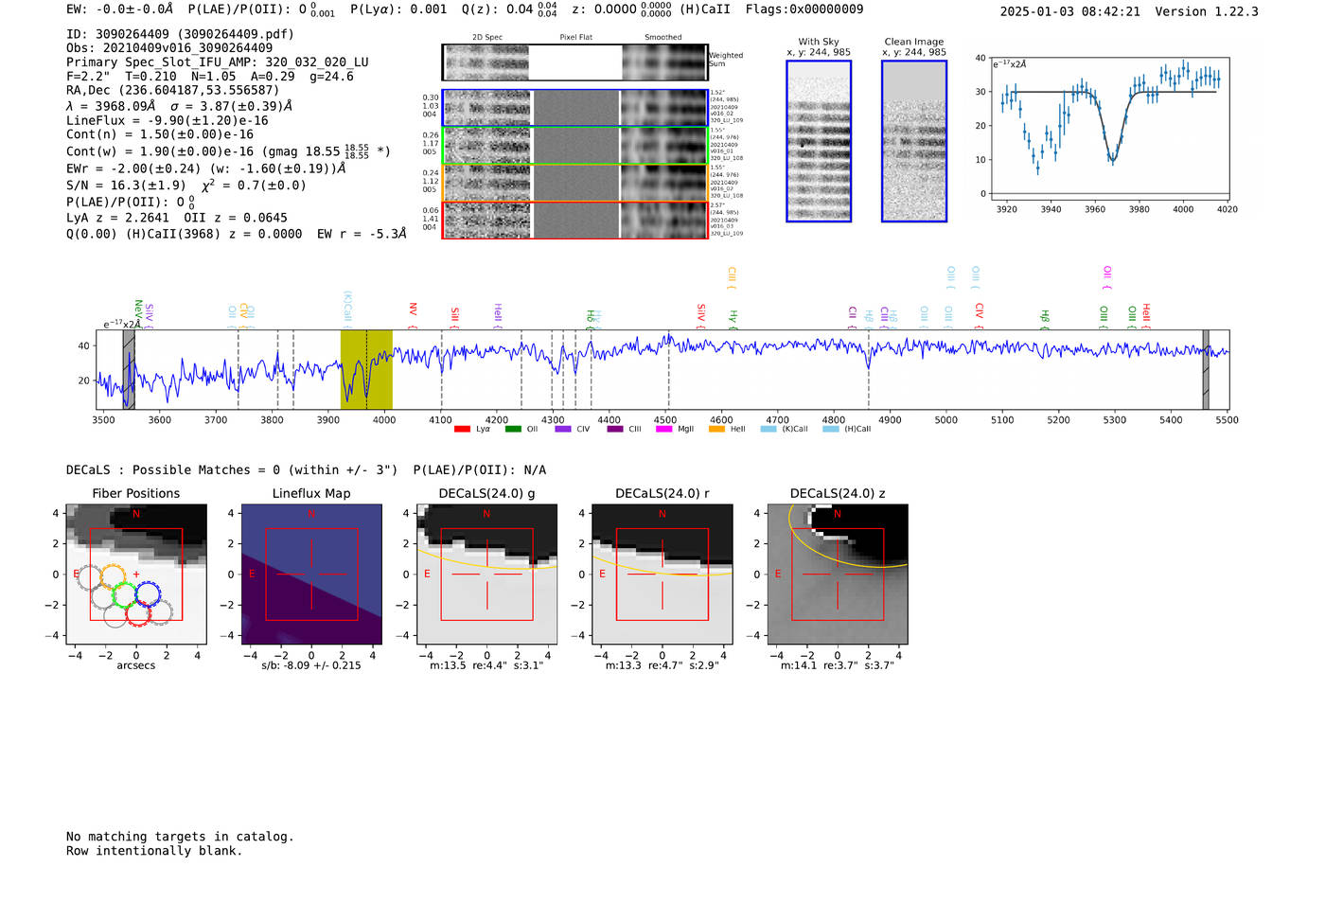Open the blue-bordered fiber 2D spectrum row
The width and height of the screenshot is (1325, 902).
point(574,108)
